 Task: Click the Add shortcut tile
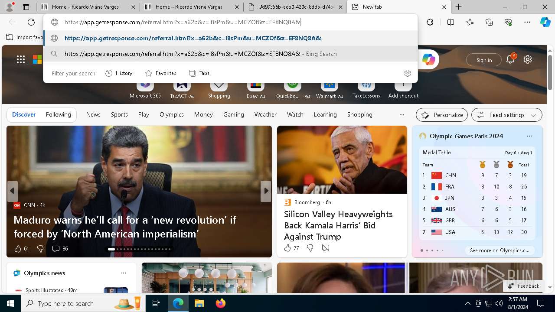pos(403,91)
